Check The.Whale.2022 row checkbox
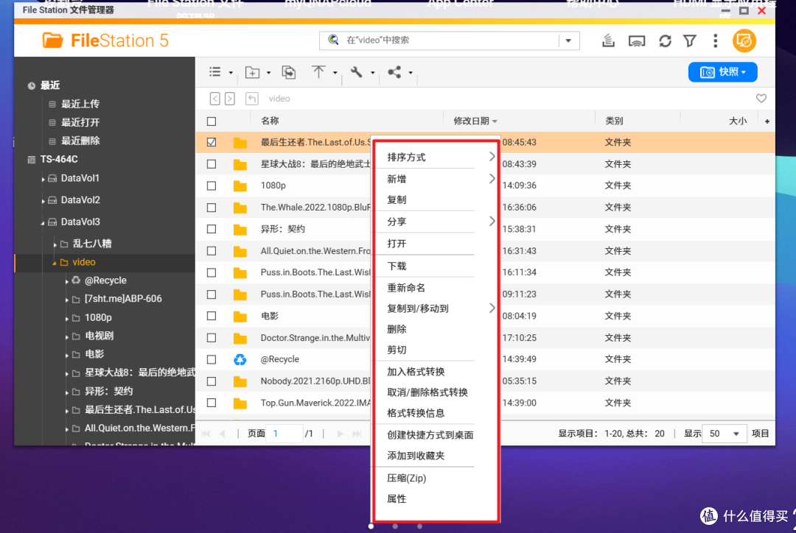Image resolution: width=796 pixels, height=533 pixels. [x=212, y=208]
